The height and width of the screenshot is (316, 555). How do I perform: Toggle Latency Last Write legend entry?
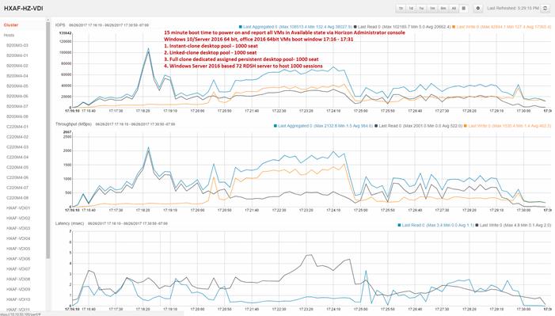click(513, 225)
